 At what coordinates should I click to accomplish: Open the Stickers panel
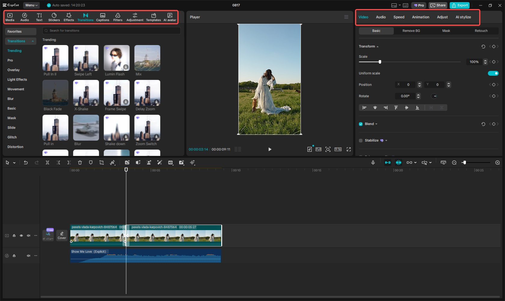54,17
